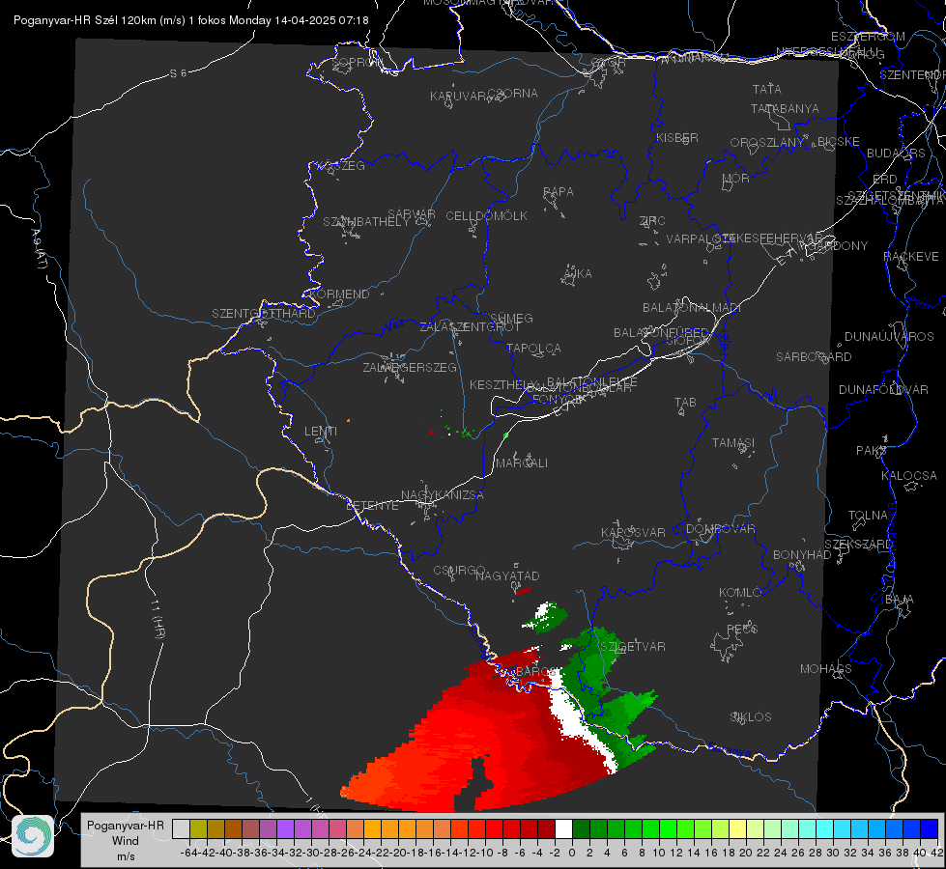
Task: Select the ZIRC town label
Action: click(652, 221)
